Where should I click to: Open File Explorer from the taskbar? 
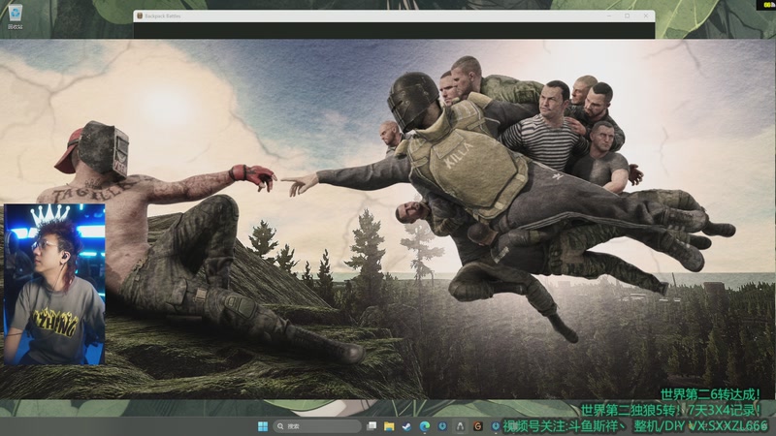pyautogui.click(x=389, y=426)
